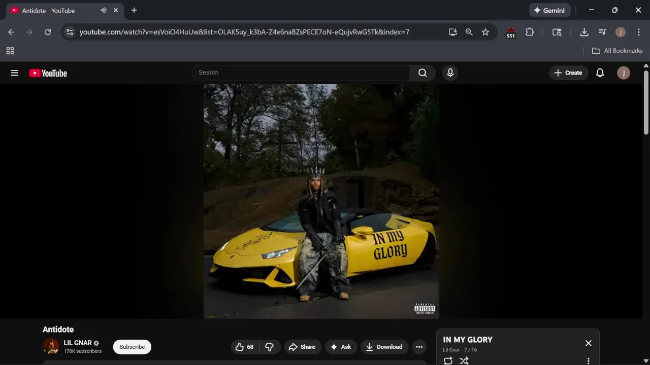This screenshot has height=365, width=650.
Task: Open LIL GNAR channel name link
Action: 78,343
